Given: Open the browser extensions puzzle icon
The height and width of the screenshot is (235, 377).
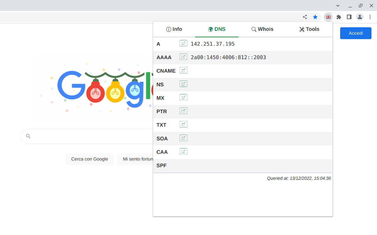Looking at the screenshot, I should coord(339,17).
